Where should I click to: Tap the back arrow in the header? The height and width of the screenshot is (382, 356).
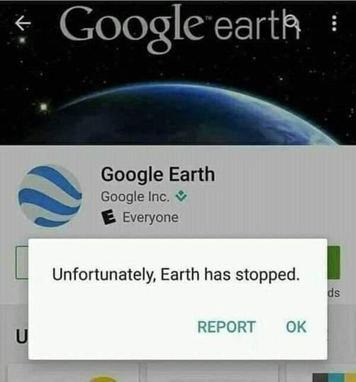pyautogui.click(x=22, y=23)
